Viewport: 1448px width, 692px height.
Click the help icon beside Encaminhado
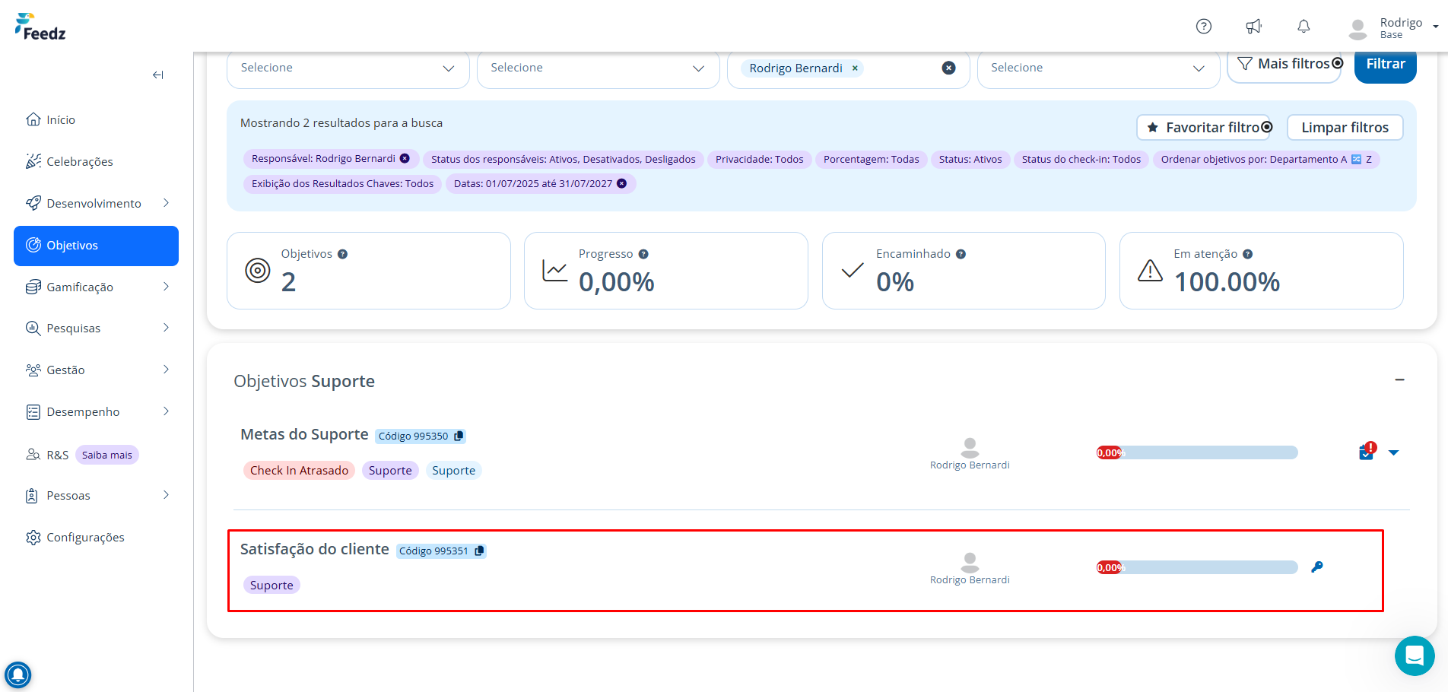(961, 254)
